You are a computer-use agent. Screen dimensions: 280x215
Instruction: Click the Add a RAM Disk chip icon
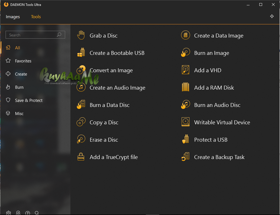[x=186, y=87]
